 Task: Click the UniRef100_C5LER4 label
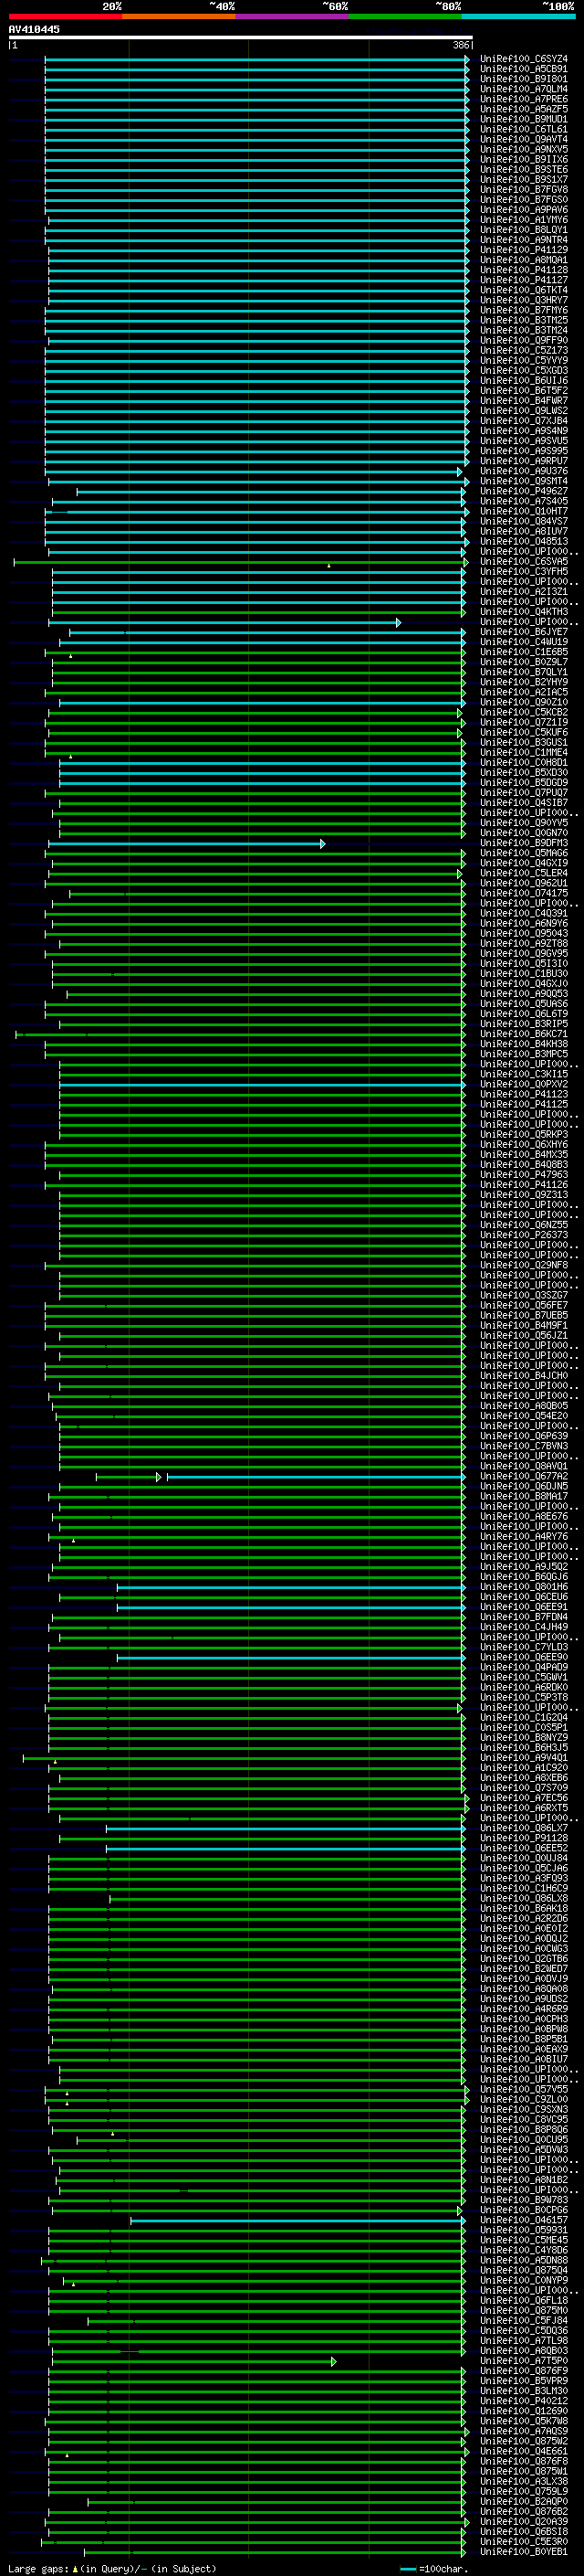pos(523,873)
